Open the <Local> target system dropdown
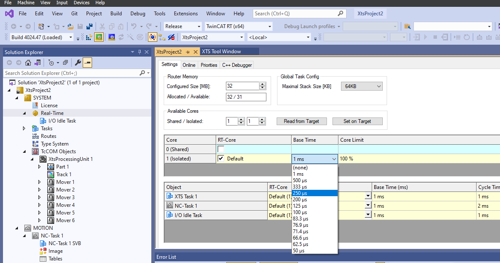The image size is (500, 263). pos(308,37)
